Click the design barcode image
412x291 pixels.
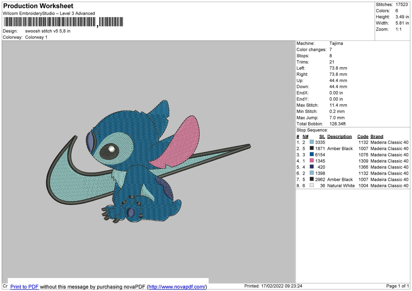pos(64,21)
